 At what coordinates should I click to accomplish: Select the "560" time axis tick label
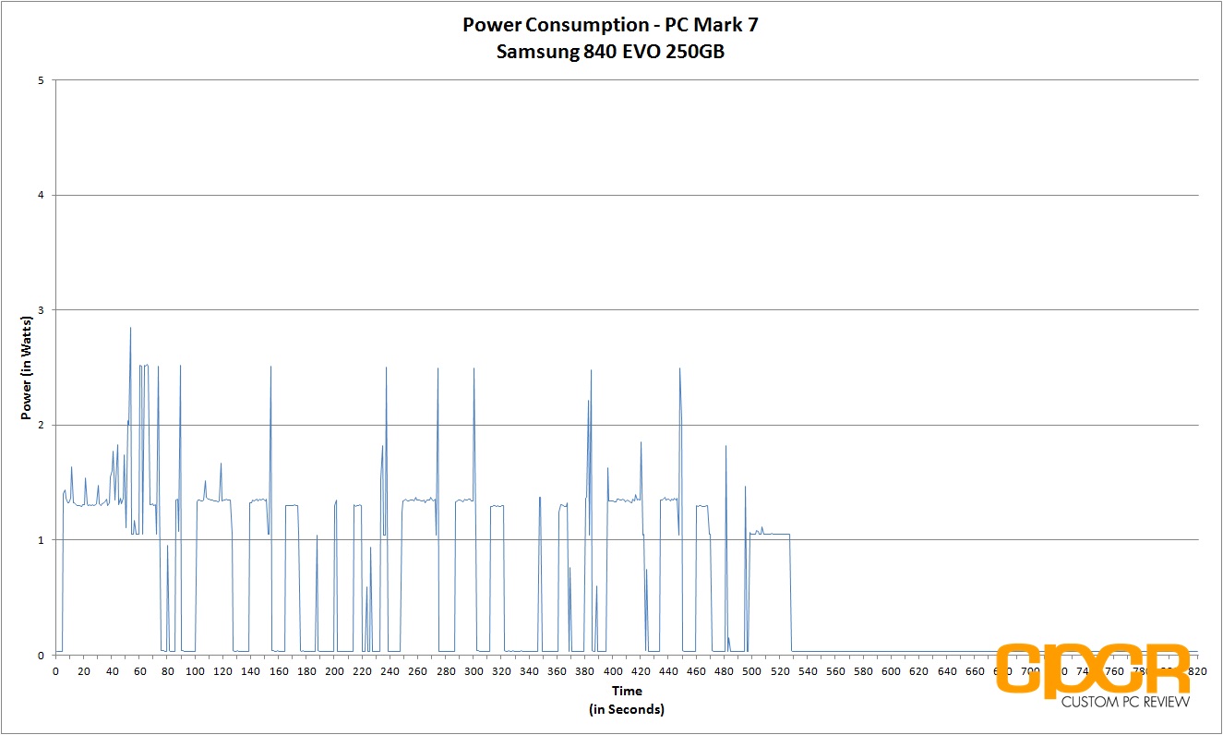pos(836,671)
